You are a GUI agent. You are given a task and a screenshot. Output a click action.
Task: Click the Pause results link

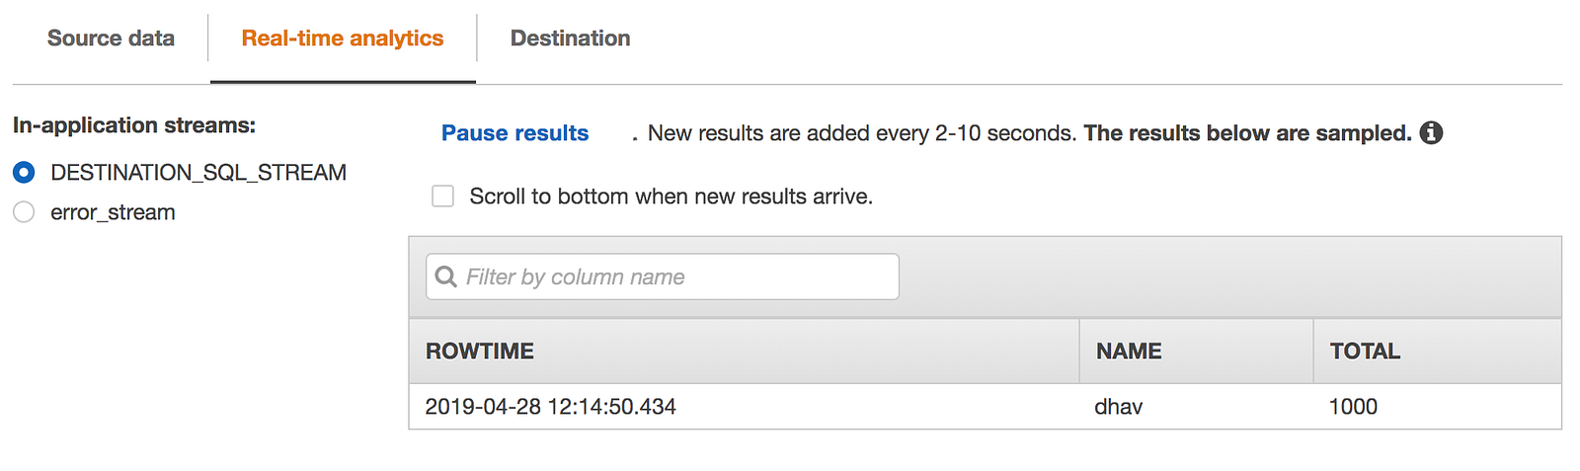[x=514, y=133]
